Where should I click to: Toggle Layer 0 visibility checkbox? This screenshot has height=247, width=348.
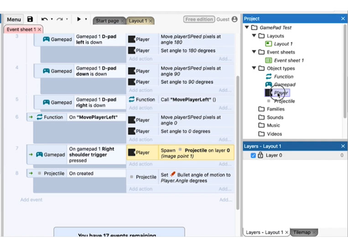253,155
